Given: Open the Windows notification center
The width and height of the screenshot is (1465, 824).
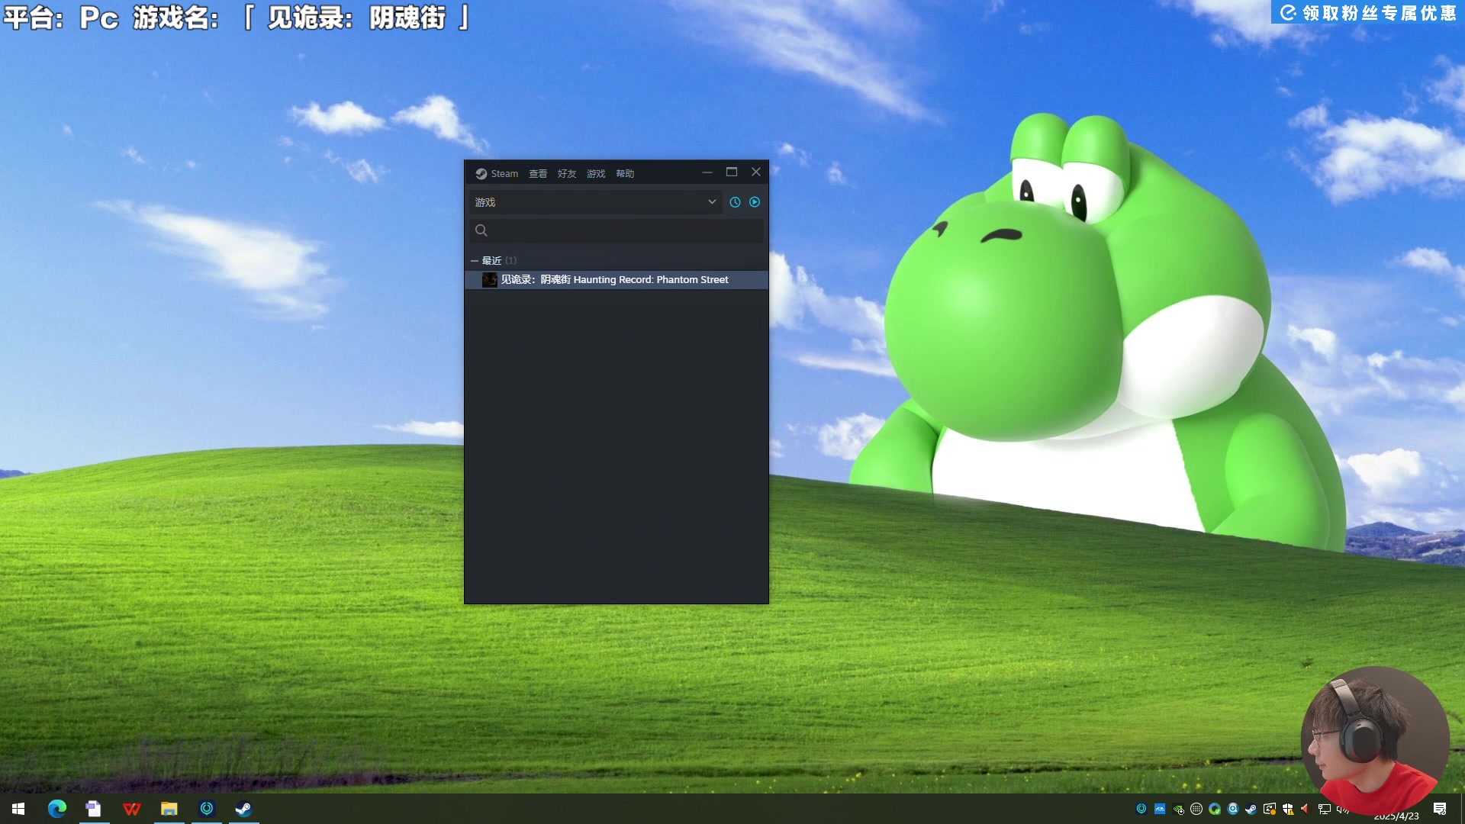Looking at the screenshot, I should (1440, 809).
